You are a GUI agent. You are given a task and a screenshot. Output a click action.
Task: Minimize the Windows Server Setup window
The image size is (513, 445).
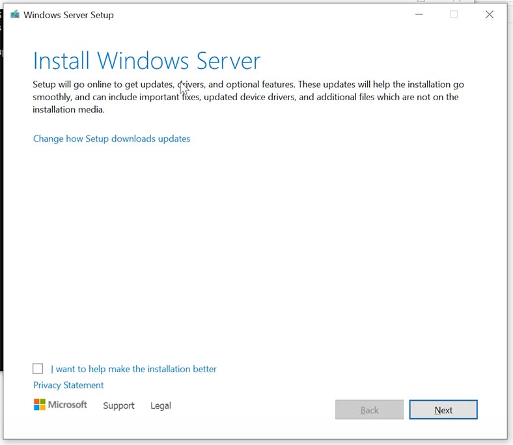419,14
